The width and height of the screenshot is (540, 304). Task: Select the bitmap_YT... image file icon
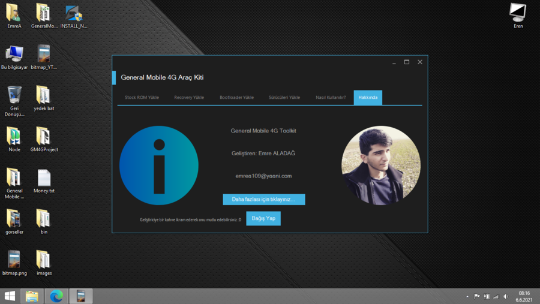[x=44, y=57]
